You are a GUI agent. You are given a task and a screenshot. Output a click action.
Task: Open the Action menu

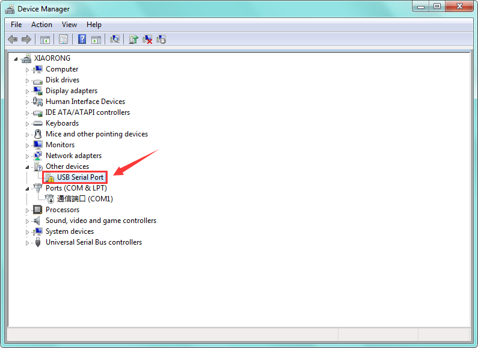click(x=41, y=25)
